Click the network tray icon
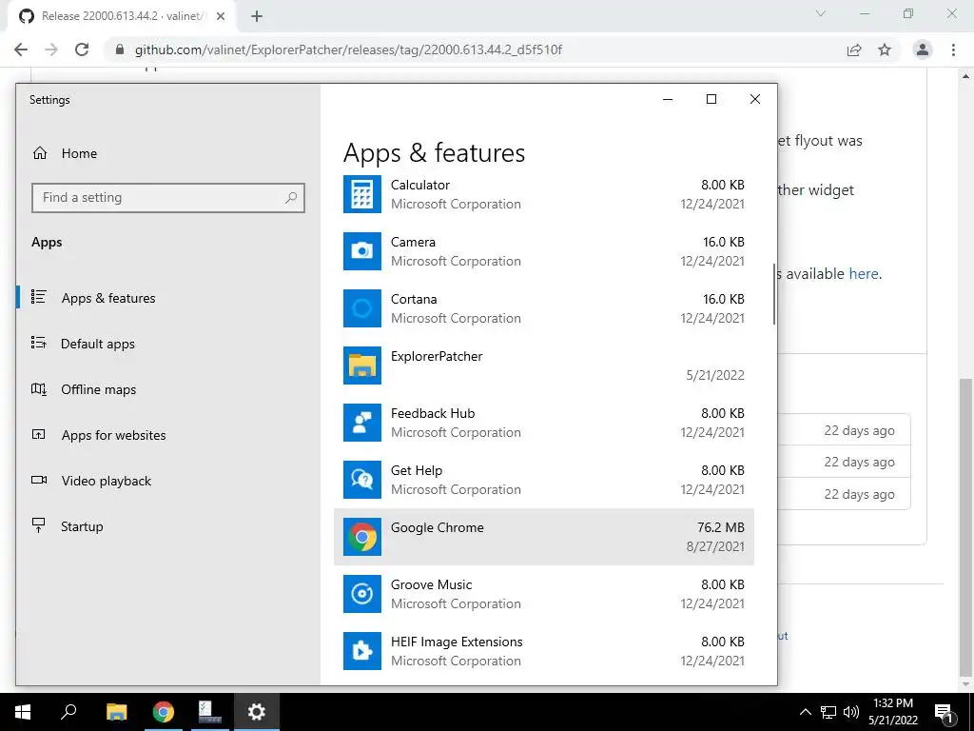The height and width of the screenshot is (731, 974). [828, 712]
